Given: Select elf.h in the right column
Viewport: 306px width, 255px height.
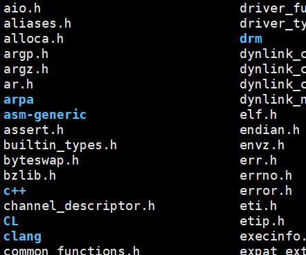Looking at the screenshot, I should click(x=258, y=115).
